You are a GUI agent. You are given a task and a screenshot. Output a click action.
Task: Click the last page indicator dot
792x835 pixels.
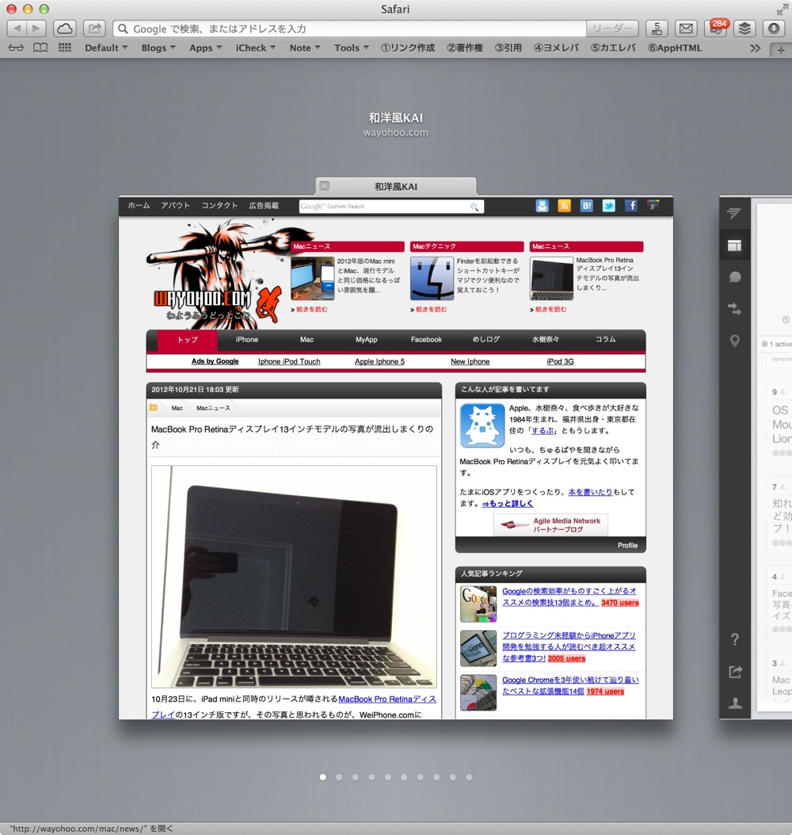pos(469,777)
